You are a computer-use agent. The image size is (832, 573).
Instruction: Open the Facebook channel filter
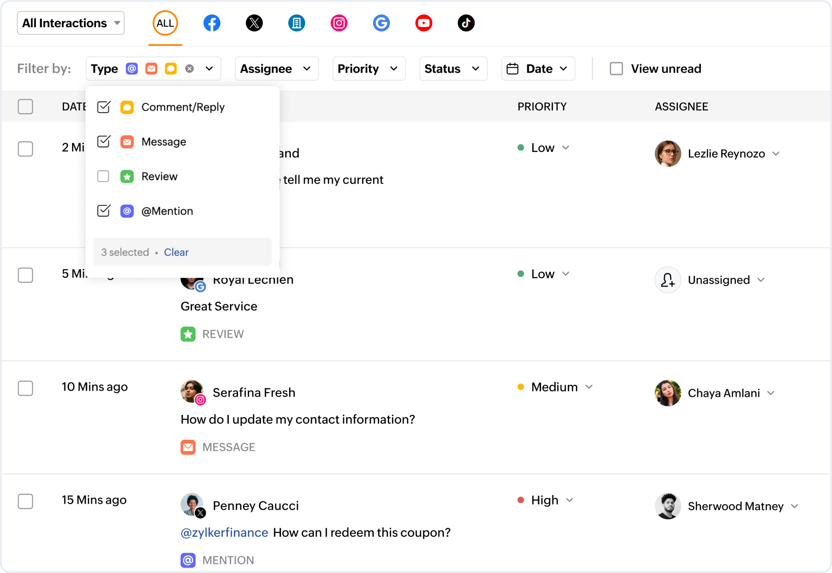click(212, 22)
